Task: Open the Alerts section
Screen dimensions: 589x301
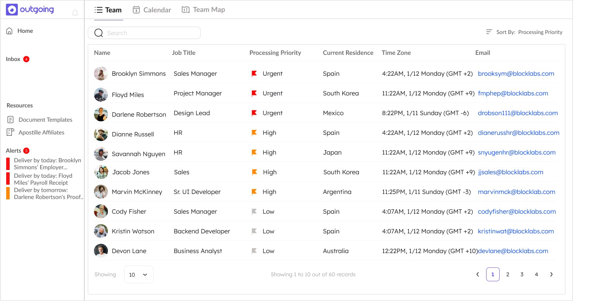Action: (14, 151)
